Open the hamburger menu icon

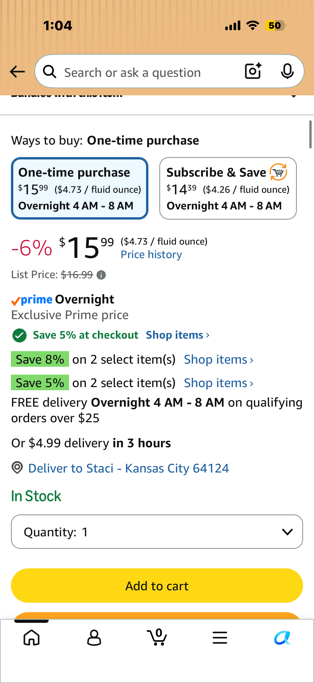(x=220, y=637)
